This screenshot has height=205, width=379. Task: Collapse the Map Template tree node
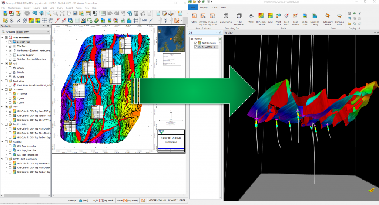point(3,37)
